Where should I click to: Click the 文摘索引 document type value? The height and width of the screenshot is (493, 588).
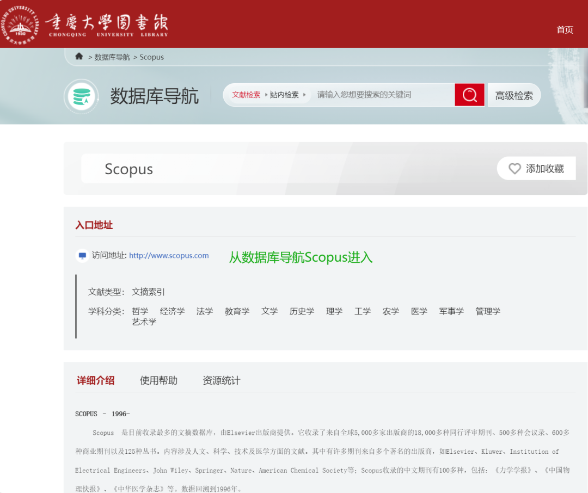click(x=148, y=292)
